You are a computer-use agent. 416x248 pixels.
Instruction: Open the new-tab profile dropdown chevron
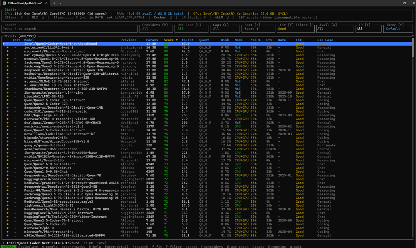click(60, 3)
